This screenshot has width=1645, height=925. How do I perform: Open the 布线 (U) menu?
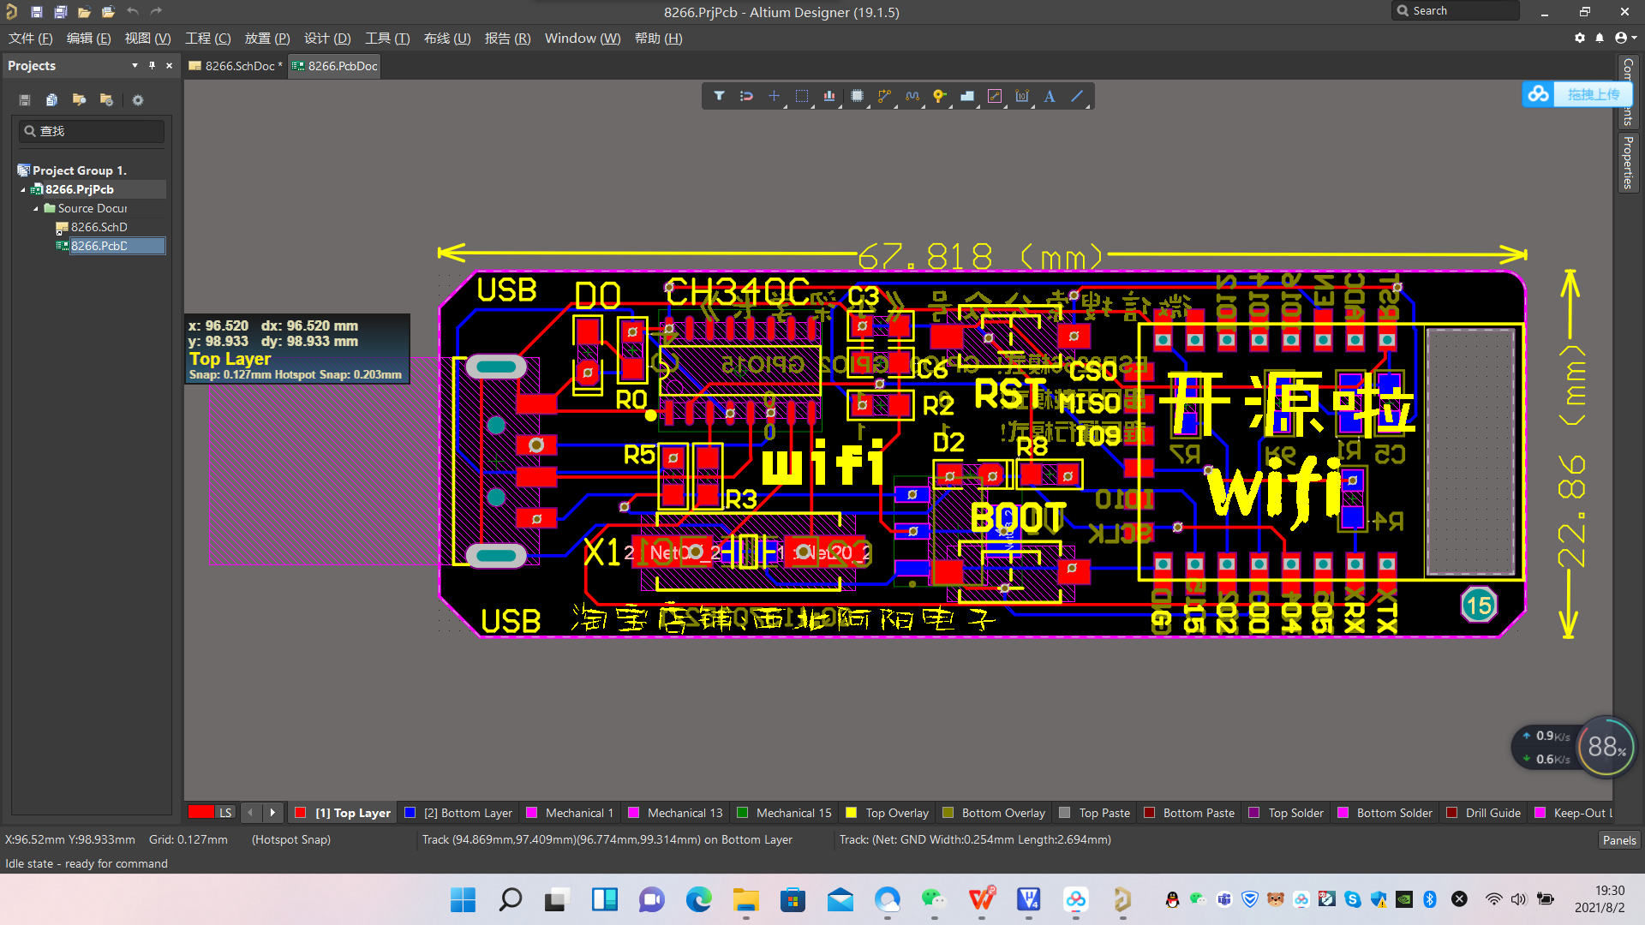click(x=447, y=39)
